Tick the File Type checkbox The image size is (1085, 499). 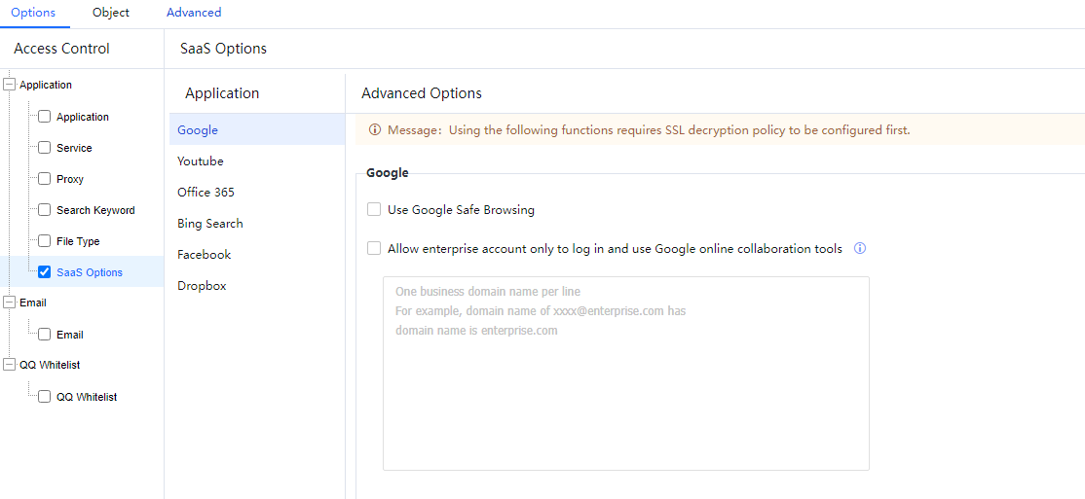coord(44,241)
